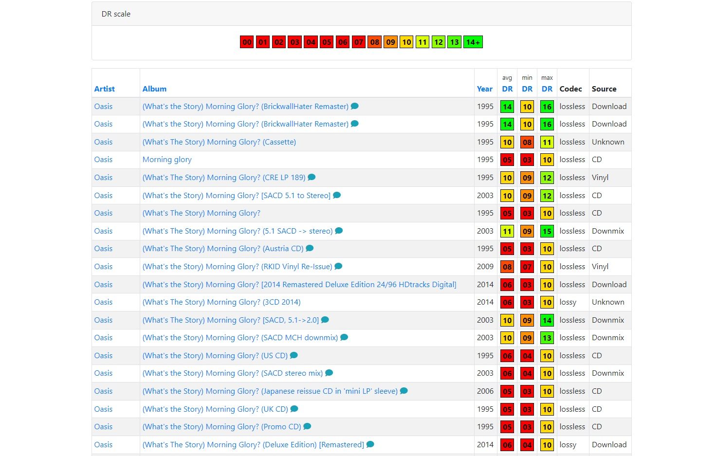The height and width of the screenshot is (456, 717).
Task: Open the RKID Vinyl Re-Issue album link
Action: (238, 266)
